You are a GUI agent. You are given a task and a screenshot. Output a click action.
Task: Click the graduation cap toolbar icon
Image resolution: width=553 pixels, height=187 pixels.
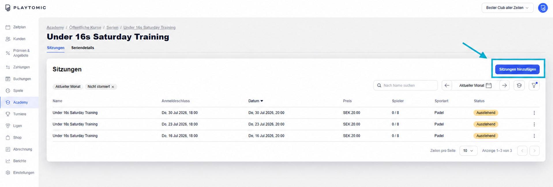pyautogui.click(x=519, y=85)
